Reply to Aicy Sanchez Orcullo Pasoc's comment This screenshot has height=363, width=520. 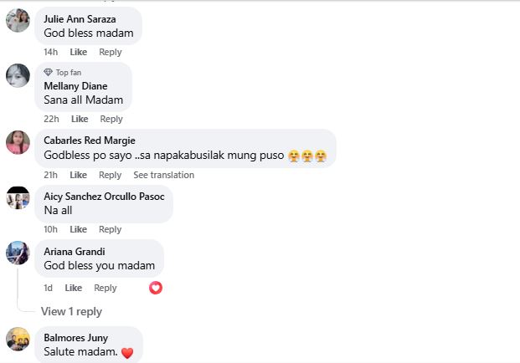click(x=110, y=229)
